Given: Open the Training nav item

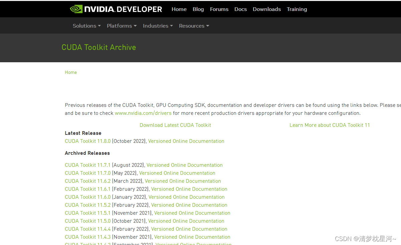Looking at the screenshot, I should [x=297, y=9].
